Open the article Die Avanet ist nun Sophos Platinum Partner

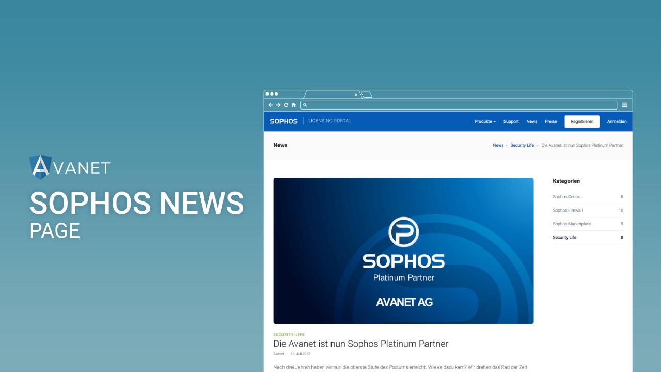point(360,344)
